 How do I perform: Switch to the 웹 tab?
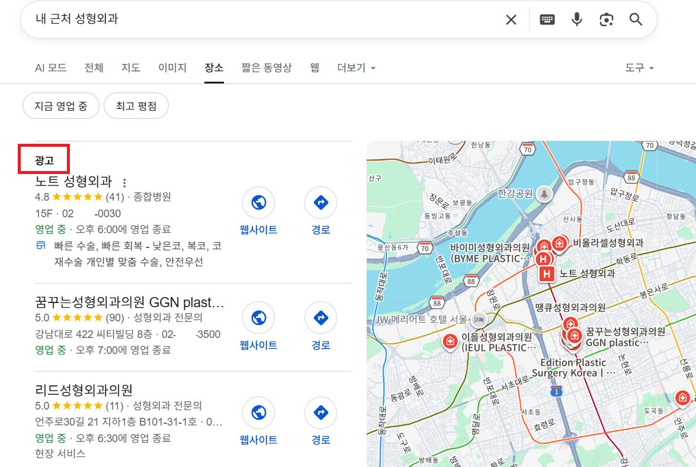click(315, 68)
